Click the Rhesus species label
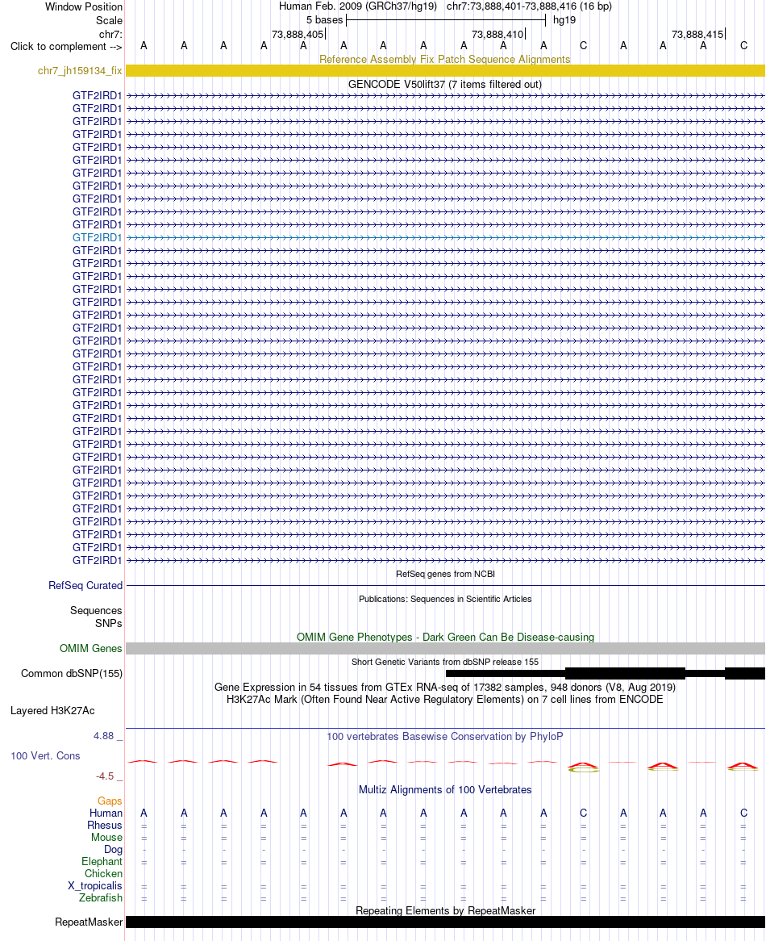Screen dimensions: 766x941 pos(104,825)
